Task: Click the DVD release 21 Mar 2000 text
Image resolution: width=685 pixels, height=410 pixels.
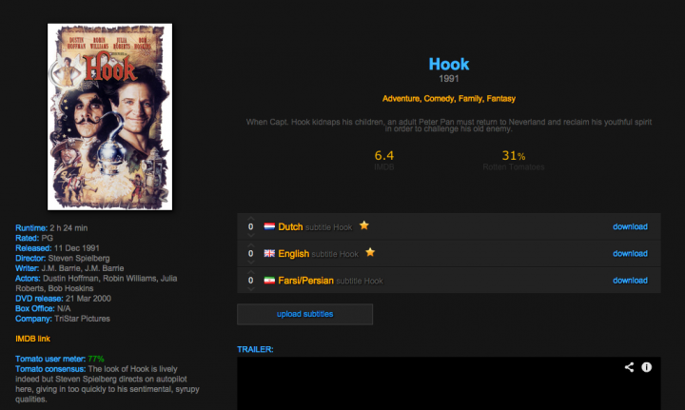Action: (63, 299)
